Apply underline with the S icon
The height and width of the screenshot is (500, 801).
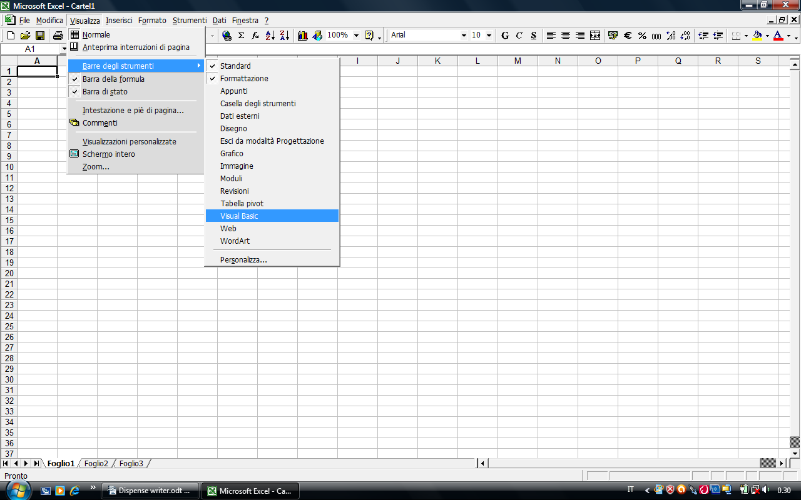coord(533,36)
